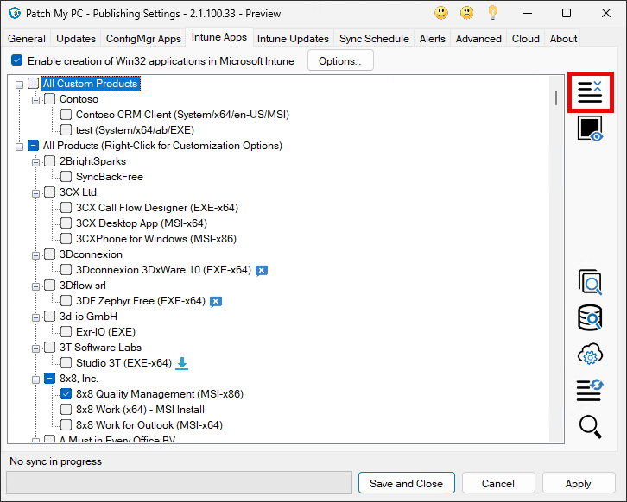The width and height of the screenshot is (627, 502).
Task: Check the 3CX Desktop App checkbox
Action: tap(66, 223)
